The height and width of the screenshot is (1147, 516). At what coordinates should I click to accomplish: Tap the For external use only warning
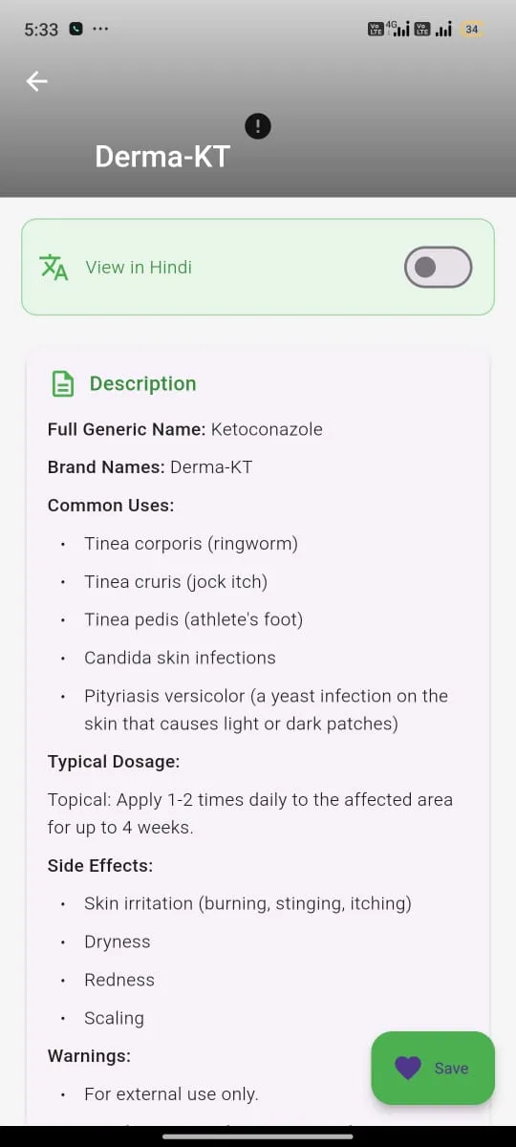(x=171, y=1094)
